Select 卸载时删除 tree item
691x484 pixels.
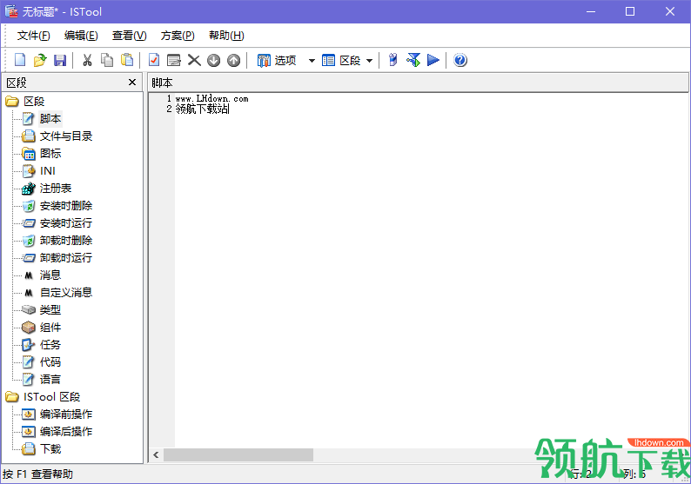click(x=66, y=240)
